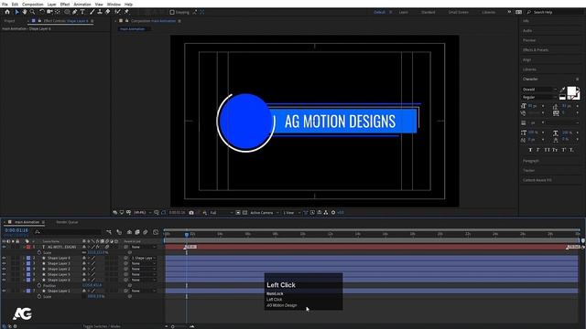Enable motion blur for the composition in the timeline header
Image resolution: width=586 pixels, height=329 pixels.
tap(146, 232)
